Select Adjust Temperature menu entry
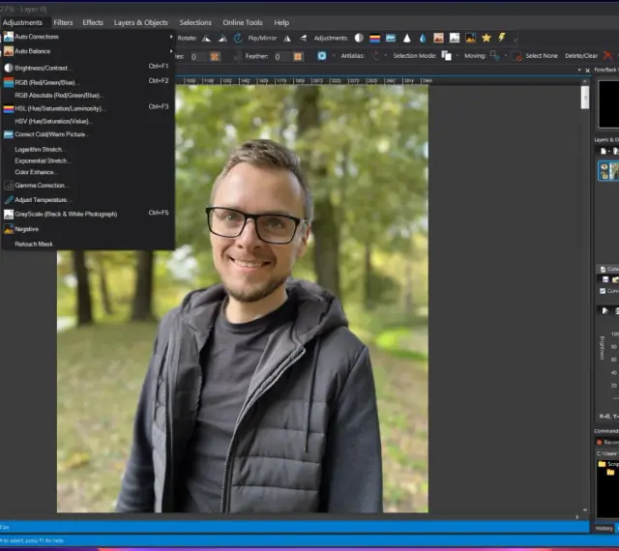The image size is (619, 551). click(x=88, y=200)
